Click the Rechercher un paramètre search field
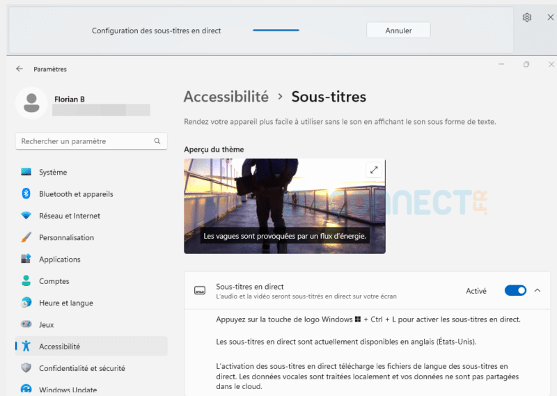557x396 pixels. coord(84,141)
